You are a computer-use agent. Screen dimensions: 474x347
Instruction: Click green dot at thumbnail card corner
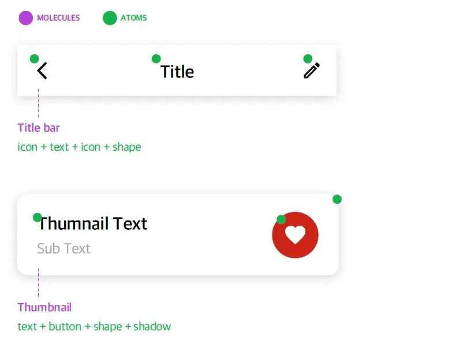click(x=337, y=200)
